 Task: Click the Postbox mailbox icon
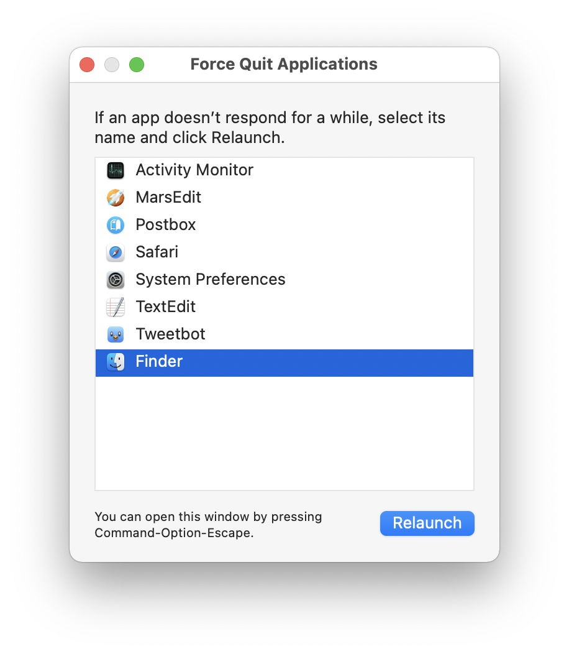tap(116, 225)
